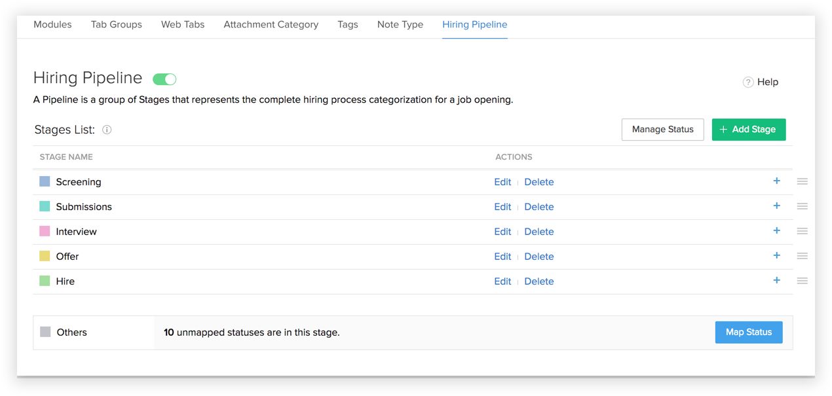Switch to the Modules tab

click(52, 24)
